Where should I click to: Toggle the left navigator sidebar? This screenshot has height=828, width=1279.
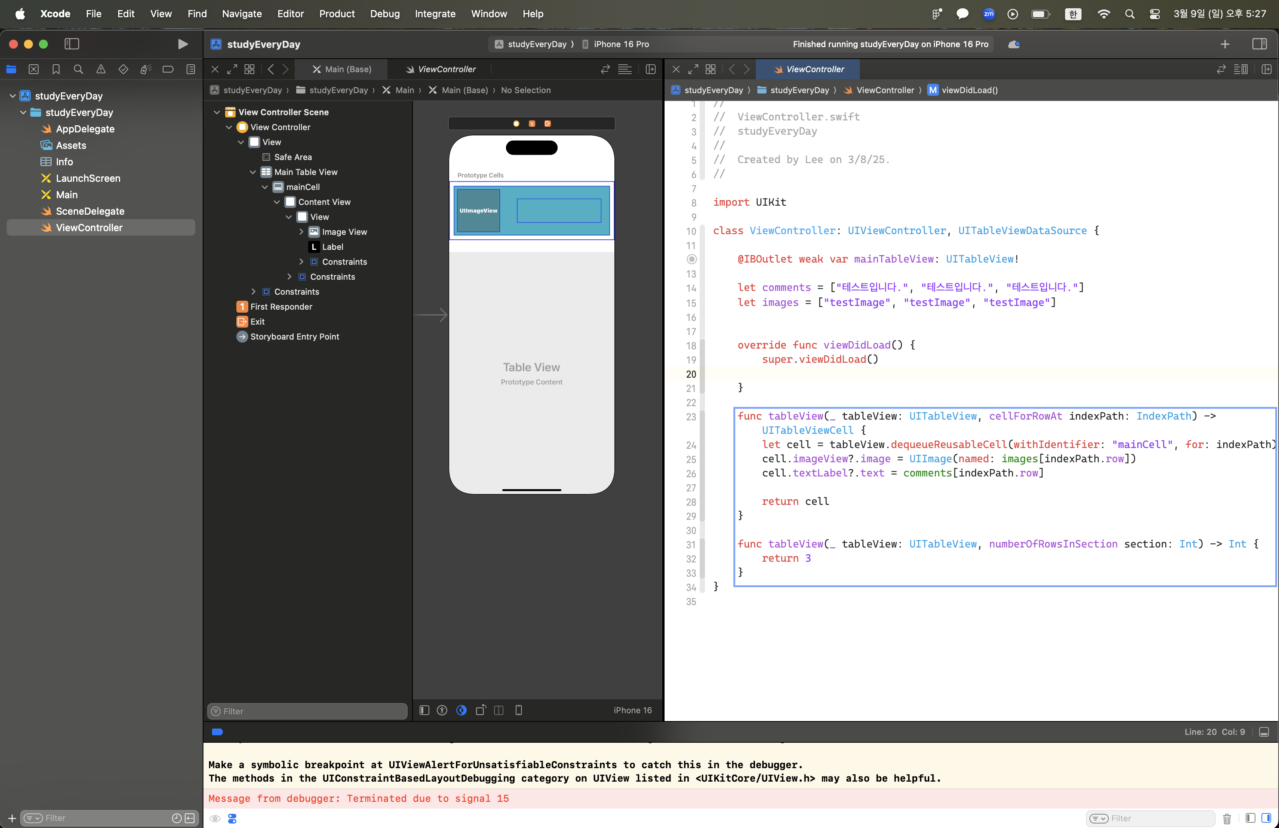pos(71,44)
